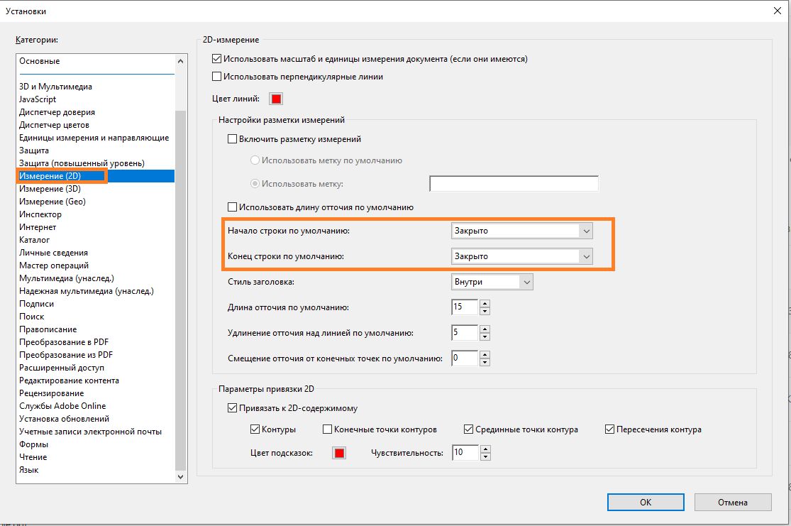
Task: Open "Подписи" category
Action: [x=36, y=304]
